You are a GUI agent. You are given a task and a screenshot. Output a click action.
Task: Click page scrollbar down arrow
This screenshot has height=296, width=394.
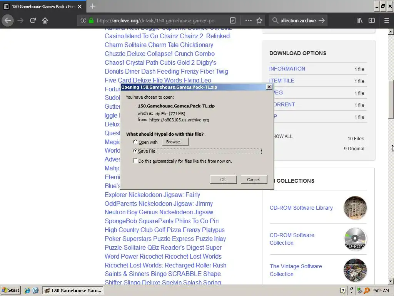[391, 281]
